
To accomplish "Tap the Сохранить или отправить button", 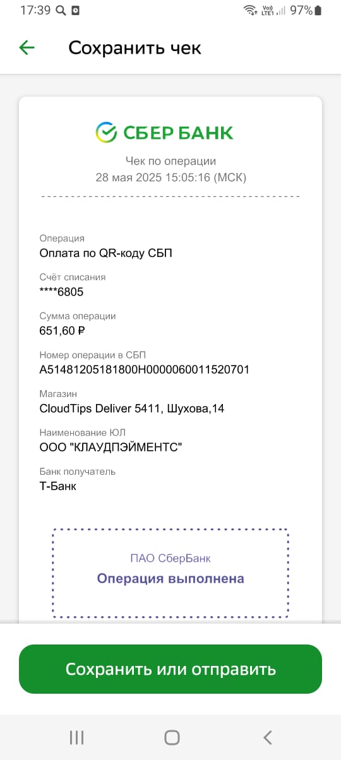I will point(170,669).
